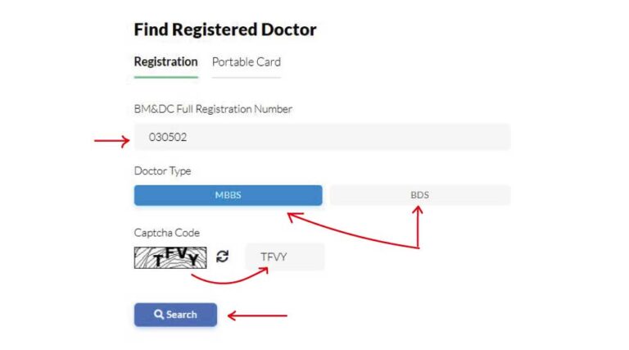Focus the BM&DC registration number field
629x350 pixels.
tap(321, 137)
